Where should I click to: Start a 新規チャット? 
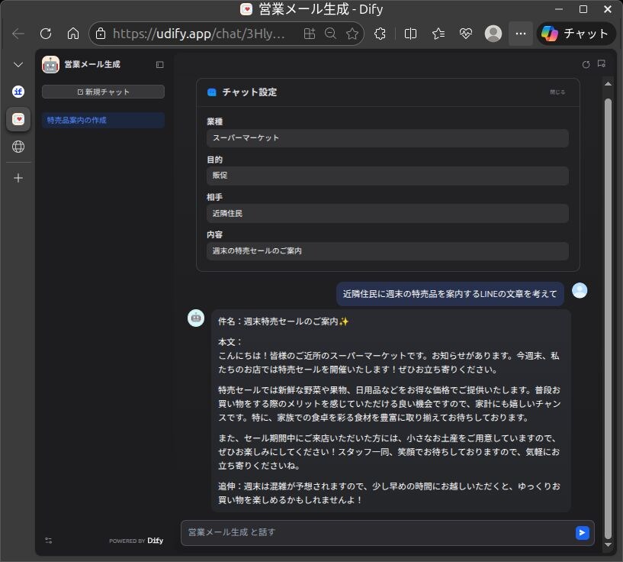coord(103,92)
